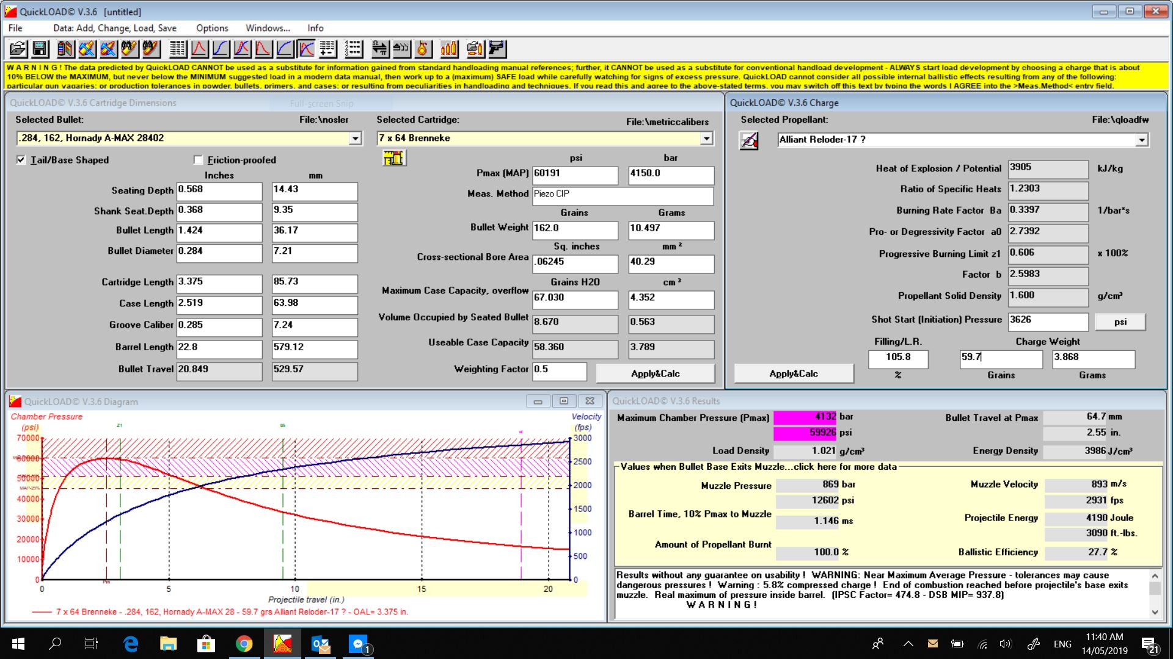Click the results message scrollbar down arrow

coord(1155,612)
